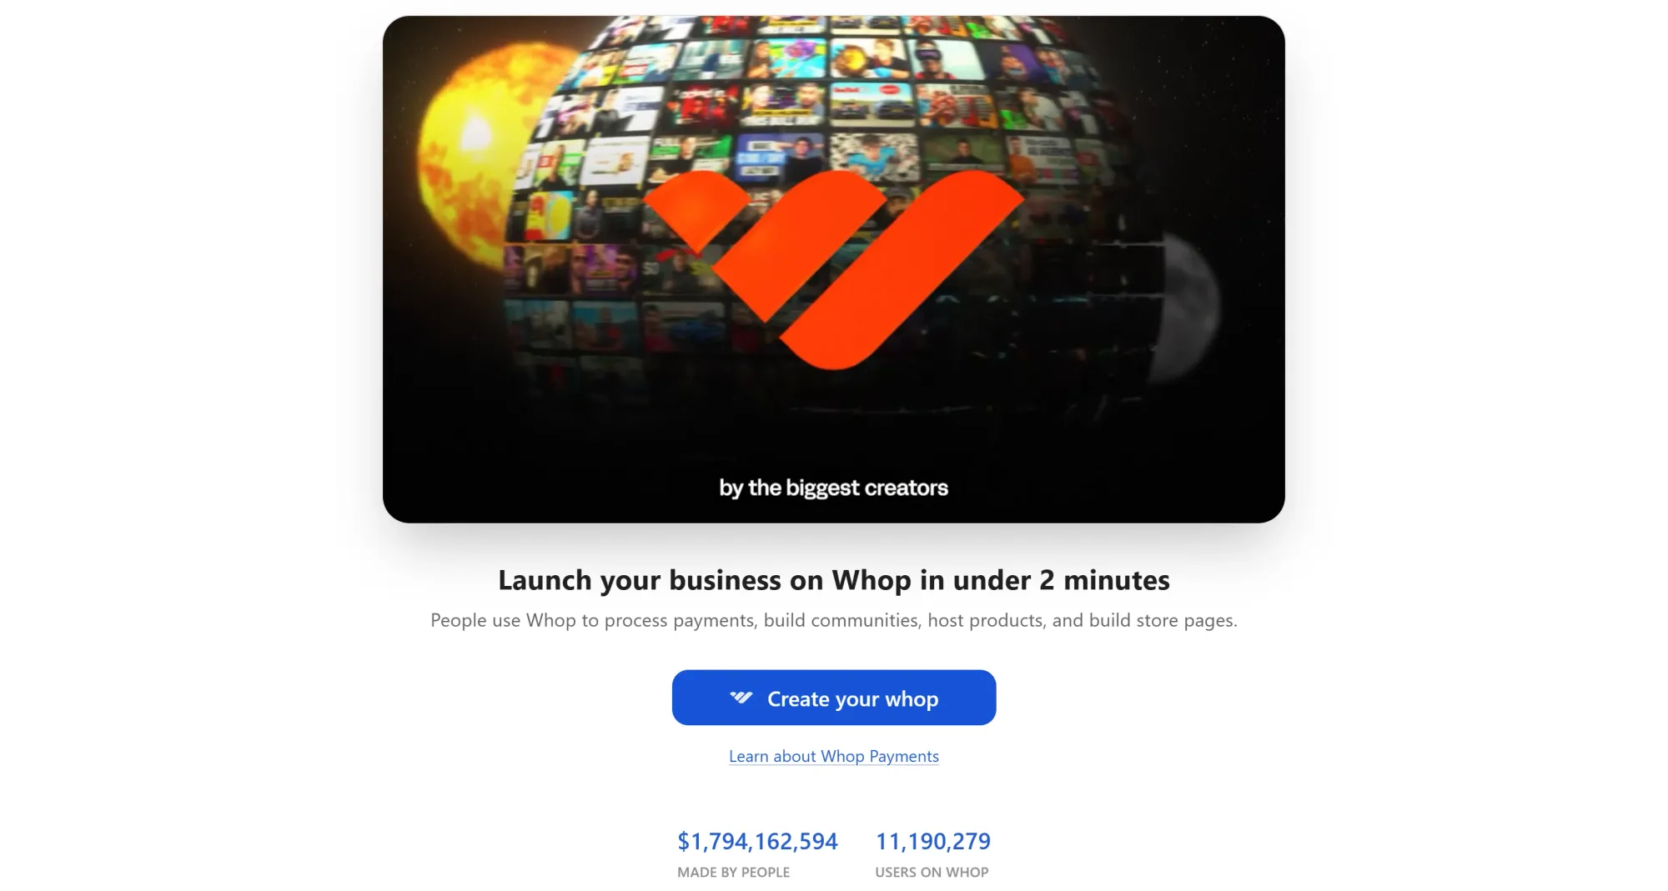Click the "by the biggest creators" video caption
1668x891 pixels.
tap(834, 488)
